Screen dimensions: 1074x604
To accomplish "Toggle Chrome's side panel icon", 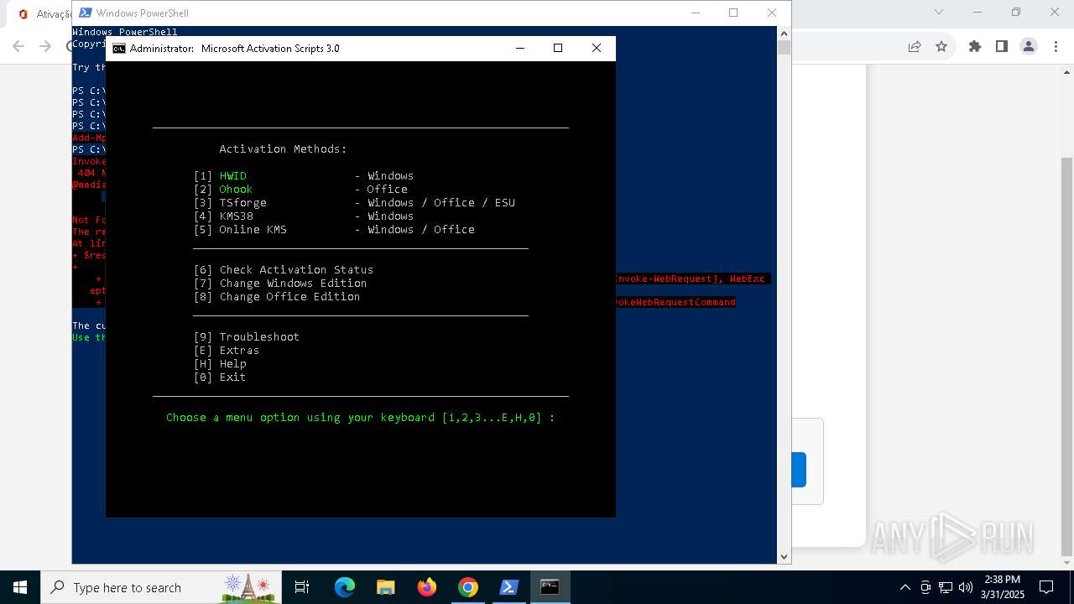I will [1001, 46].
